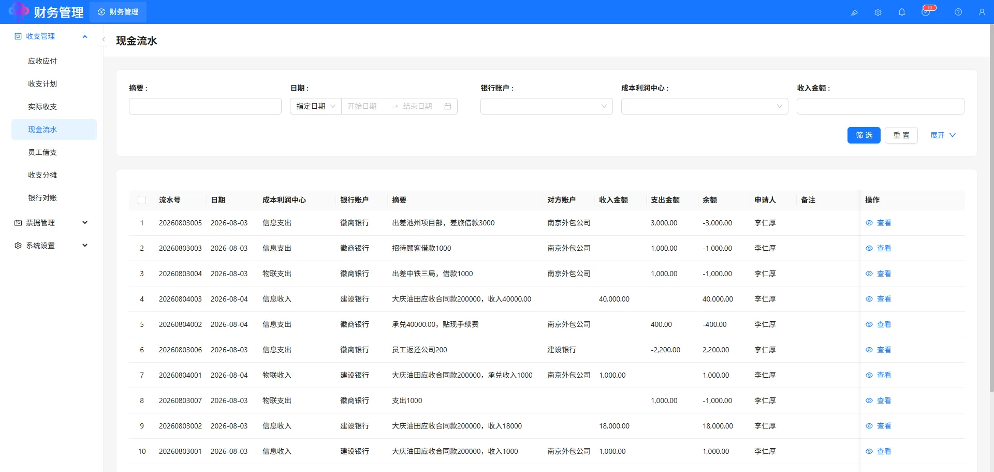The image size is (994, 472).
Task: Click eye icon in row 20260803006
Action: point(869,350)
